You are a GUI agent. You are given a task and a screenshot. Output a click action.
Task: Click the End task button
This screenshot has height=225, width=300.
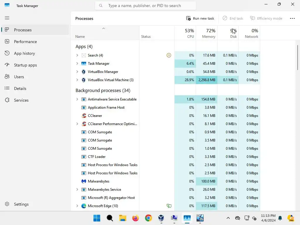point(233,18)
